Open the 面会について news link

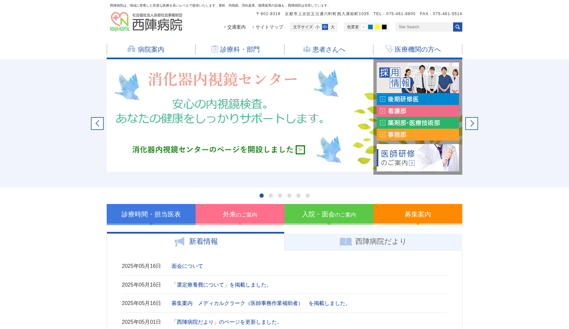187,266
